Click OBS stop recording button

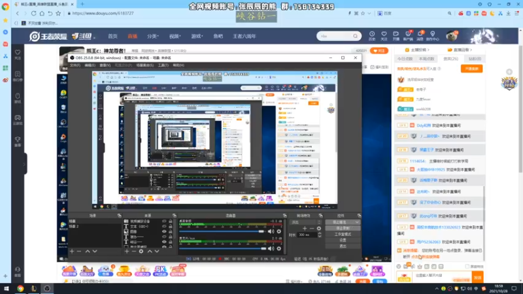pyautogui.click(x=343, y=228)
